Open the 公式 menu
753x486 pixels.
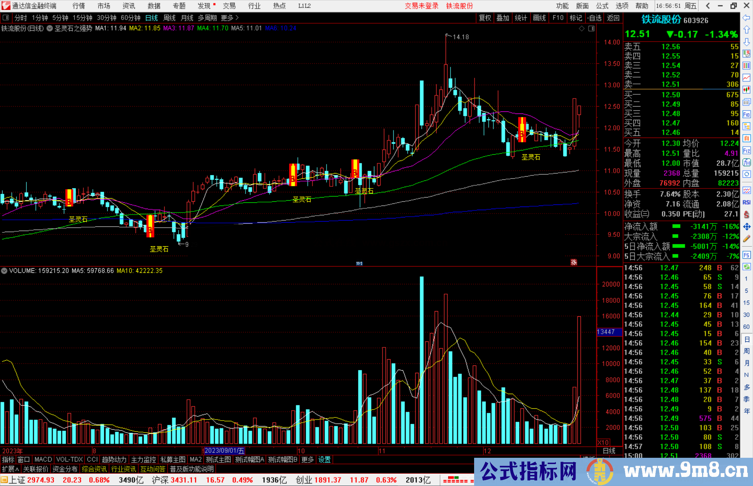click(602, 6)
